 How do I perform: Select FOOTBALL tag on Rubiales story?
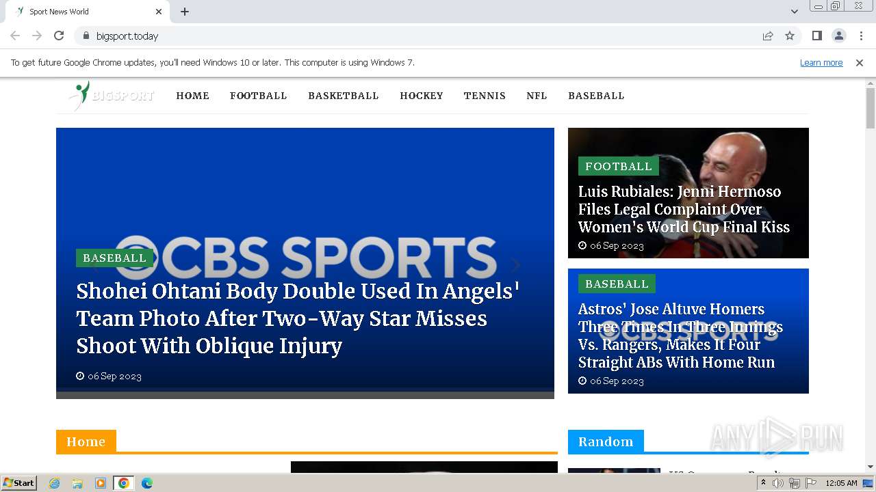click(619, 166)
